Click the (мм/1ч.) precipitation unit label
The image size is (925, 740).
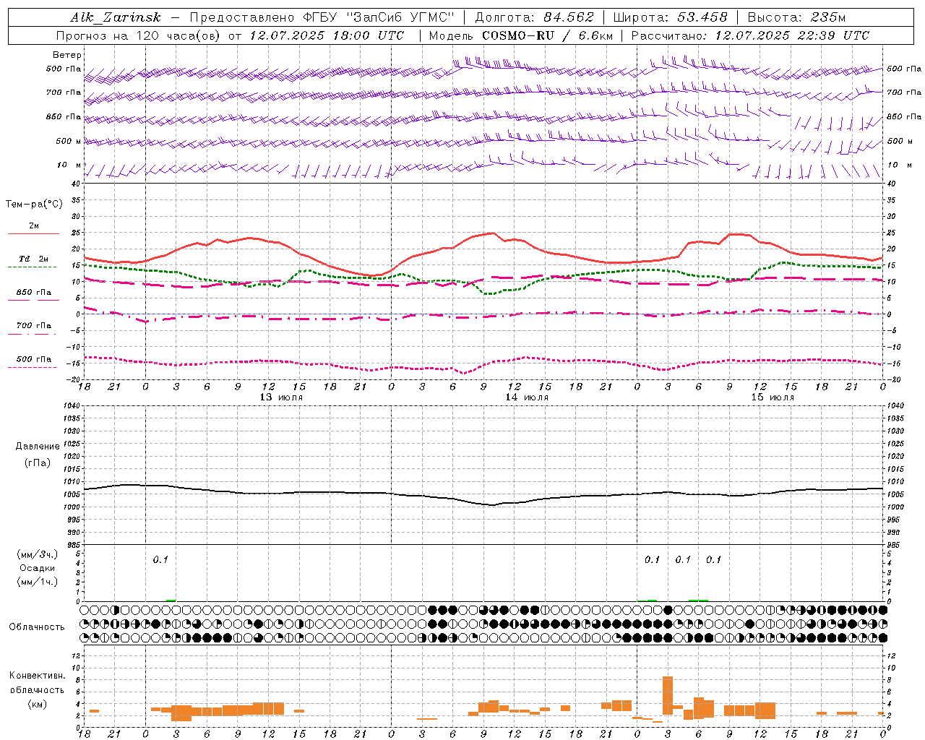[x=38, y=582]
